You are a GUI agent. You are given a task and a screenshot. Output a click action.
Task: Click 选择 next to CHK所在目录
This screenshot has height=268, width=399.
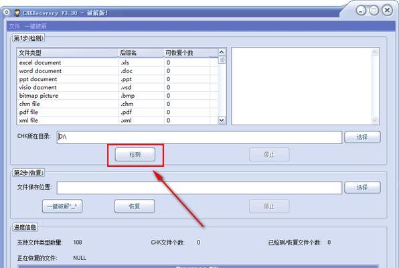coord(362,137)
